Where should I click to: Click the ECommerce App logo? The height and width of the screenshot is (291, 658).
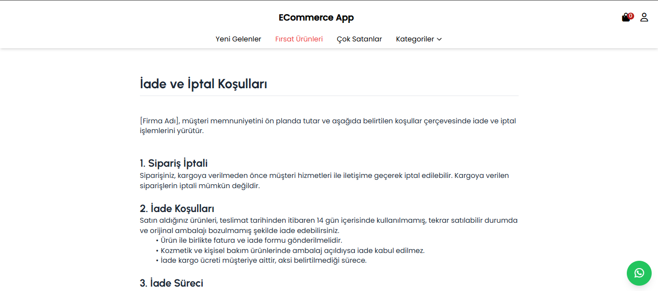pyautogui.click(x=316, y=17)
